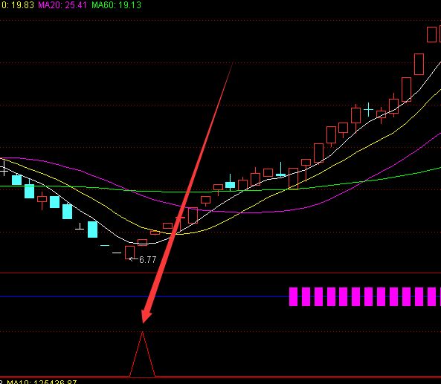Click the MA20 indicator label
This screenshot has height=384, width=441.
tap(62, 4)
